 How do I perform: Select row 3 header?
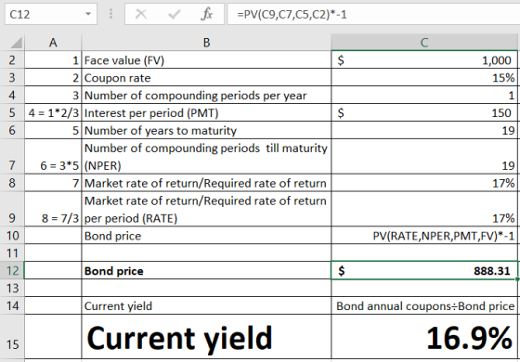coord(12,78)
